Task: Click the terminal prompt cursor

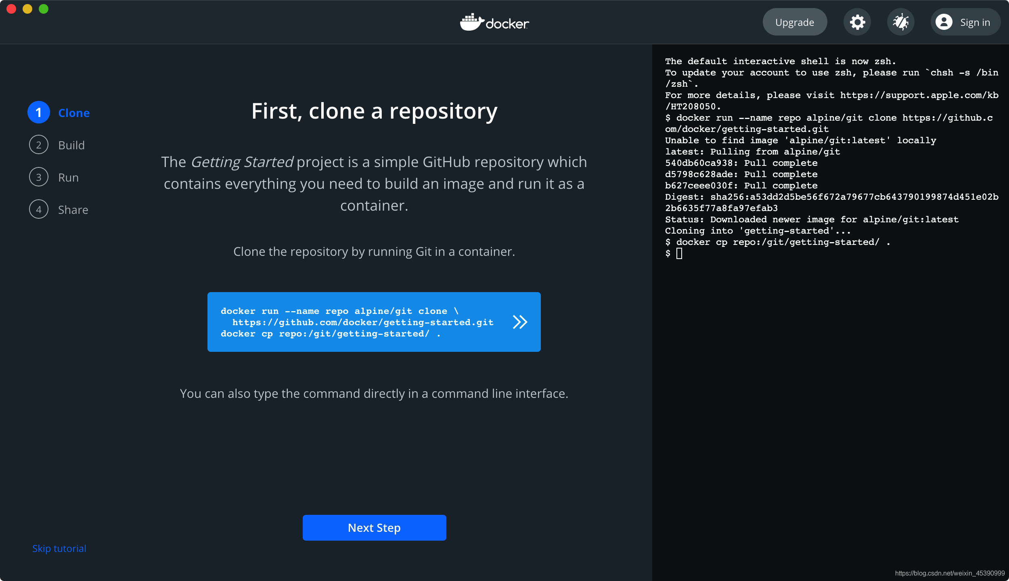Action: point(679,253)
